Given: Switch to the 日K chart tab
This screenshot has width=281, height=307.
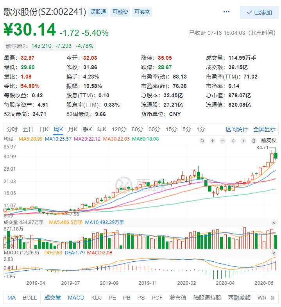Looking at the screenshot, I should 44,129.
